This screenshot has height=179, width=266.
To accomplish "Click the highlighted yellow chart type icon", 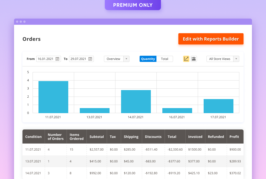I will [186, 59].
